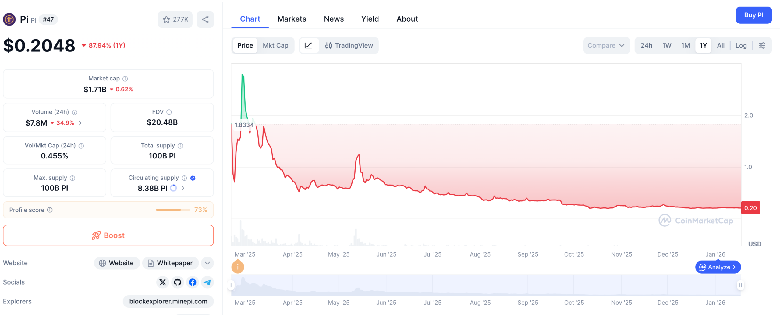Open the News tab
The image size is (780, 315).
point(334,19)
